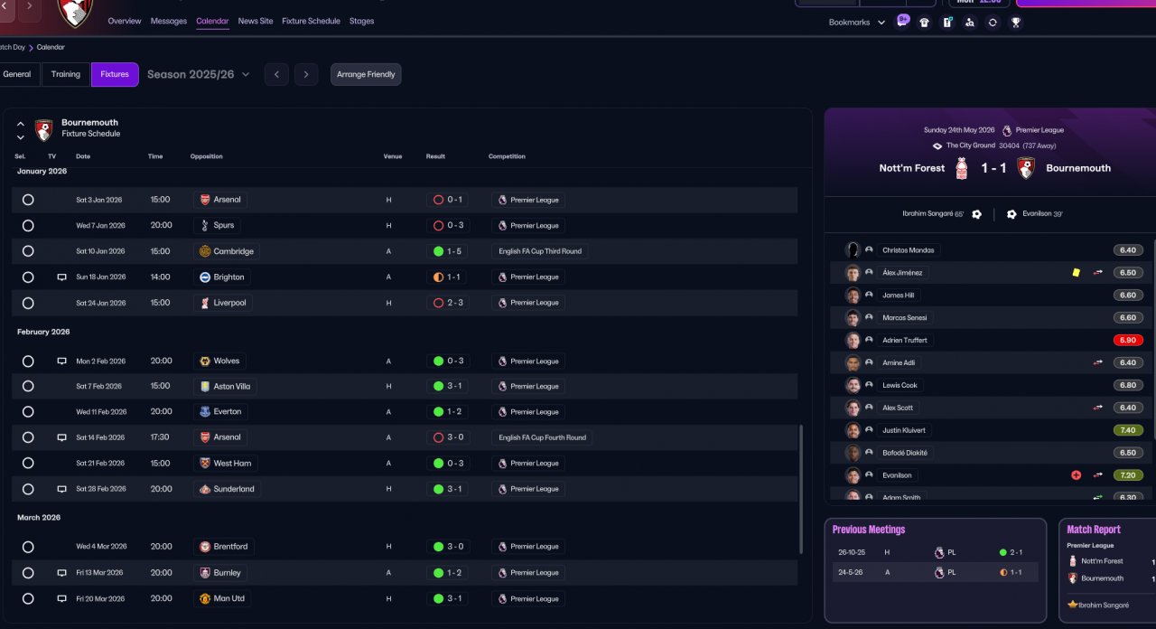Viewport: 1156px width, 629px height.
Task: Open Lewis Cook player name link
Action: [x=899, y=385]
